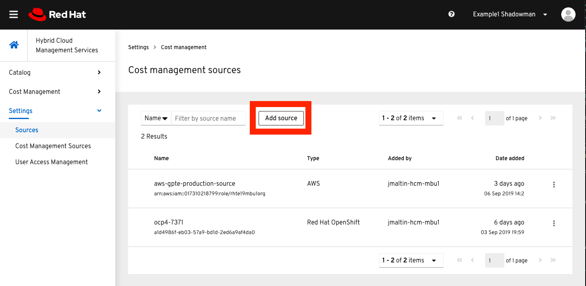Open kebab menu for ocp4-7371 row
This screenshot has height=286, width=586.
(554, 223)
